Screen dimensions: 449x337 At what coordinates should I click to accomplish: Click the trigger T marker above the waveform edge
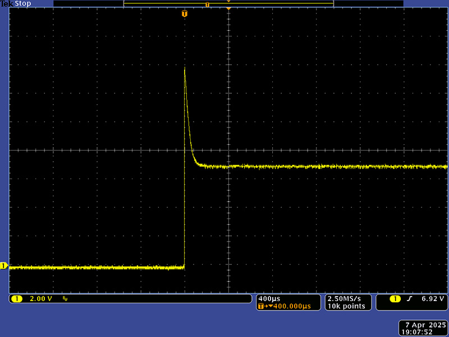[184, 13]
